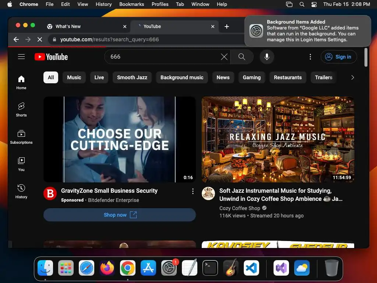This screenshot has width=377, height=283.
Task: Launch Firefox from the Dock
Action: click(x=107, y=268)
